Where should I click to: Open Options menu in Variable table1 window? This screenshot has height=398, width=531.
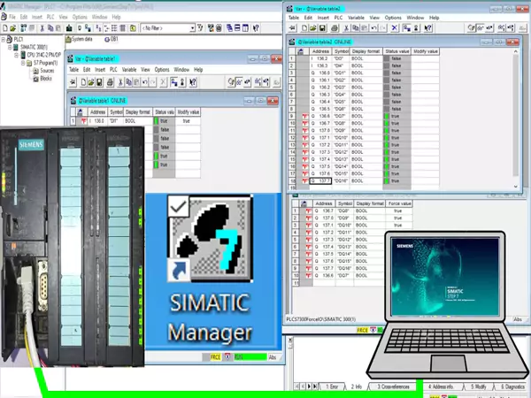click(162, 70)
